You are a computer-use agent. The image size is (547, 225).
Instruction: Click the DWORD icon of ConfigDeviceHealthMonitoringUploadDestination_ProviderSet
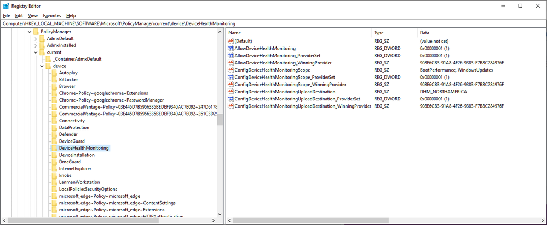231,99
